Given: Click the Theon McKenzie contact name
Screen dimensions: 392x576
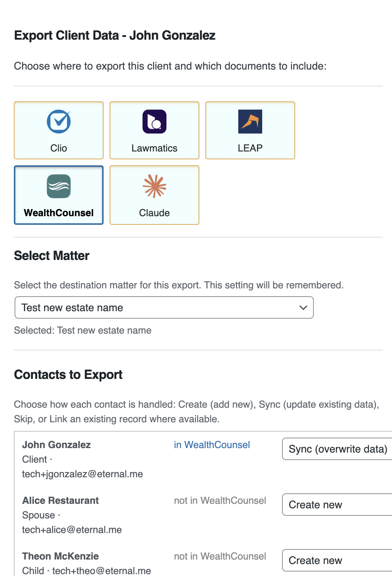Looking at the screenshot, I should (x=60, y=556).
